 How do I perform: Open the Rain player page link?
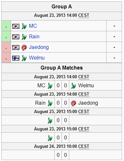pyautogui.click(x=34, y=36)
